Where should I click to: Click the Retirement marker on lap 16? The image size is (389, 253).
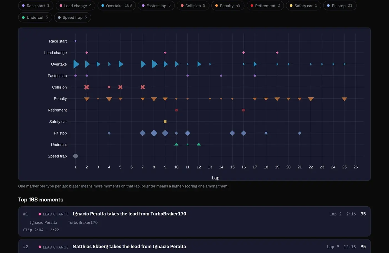click(243, 110)
